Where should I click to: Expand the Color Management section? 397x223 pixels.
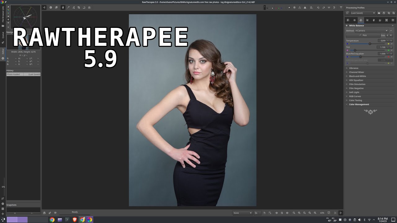(359, 104)
